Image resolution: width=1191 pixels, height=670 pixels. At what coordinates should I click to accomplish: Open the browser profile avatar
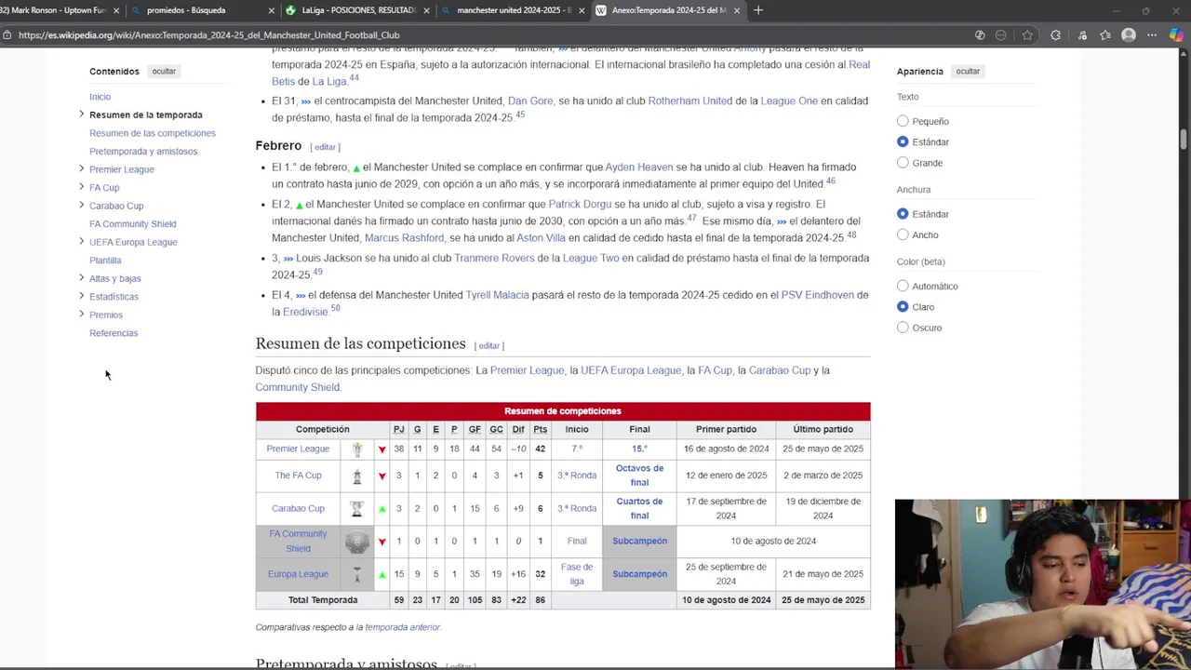[1129, 35]
